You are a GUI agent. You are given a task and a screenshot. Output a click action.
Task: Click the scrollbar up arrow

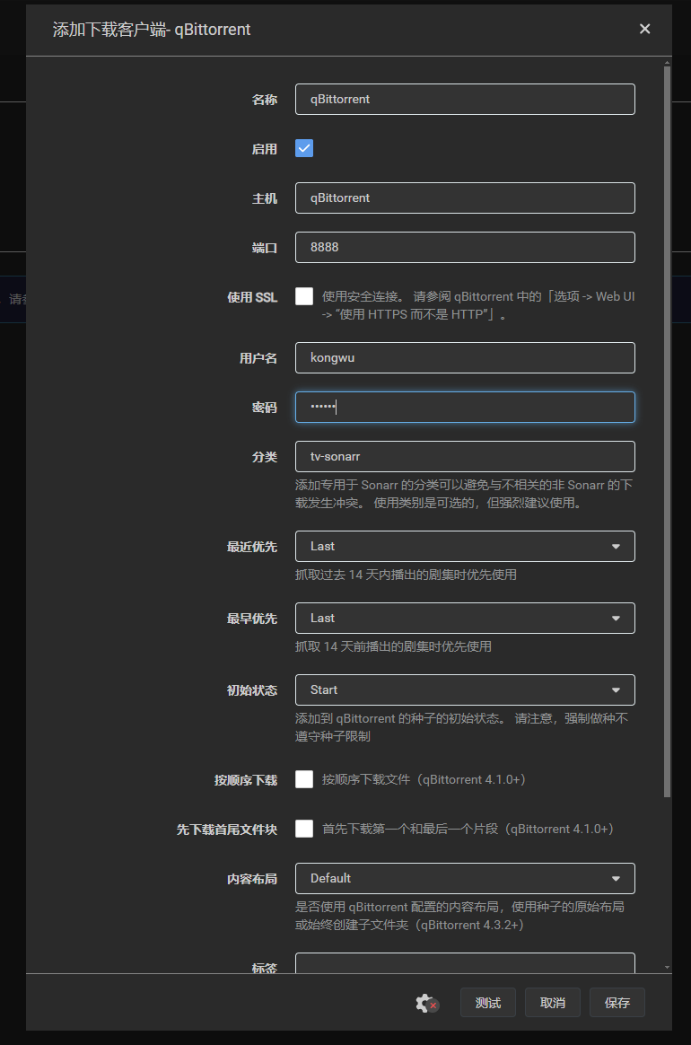pyautogui.click(x=667, y=62)
